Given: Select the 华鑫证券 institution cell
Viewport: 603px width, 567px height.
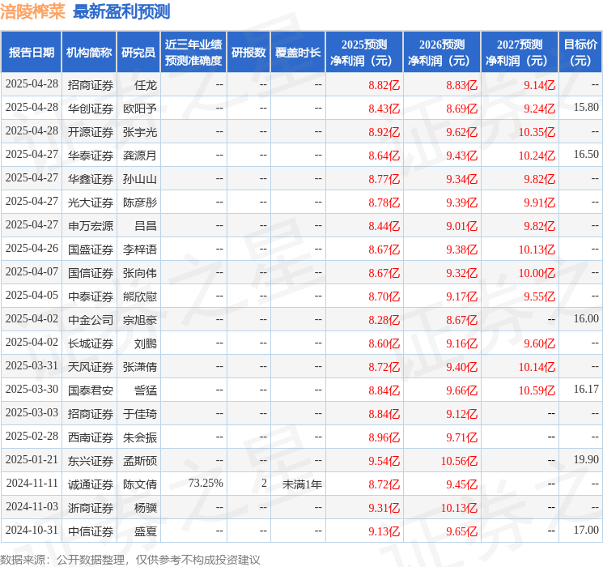Looking at the screenshot, I should click(91, 179).
